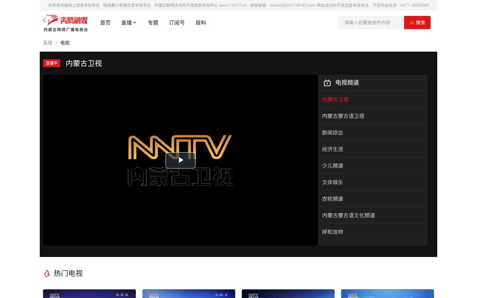Choose the 农牧频道 channel
Image resolution: width=477 pixels, height=298 pixels.
[372, 199]
